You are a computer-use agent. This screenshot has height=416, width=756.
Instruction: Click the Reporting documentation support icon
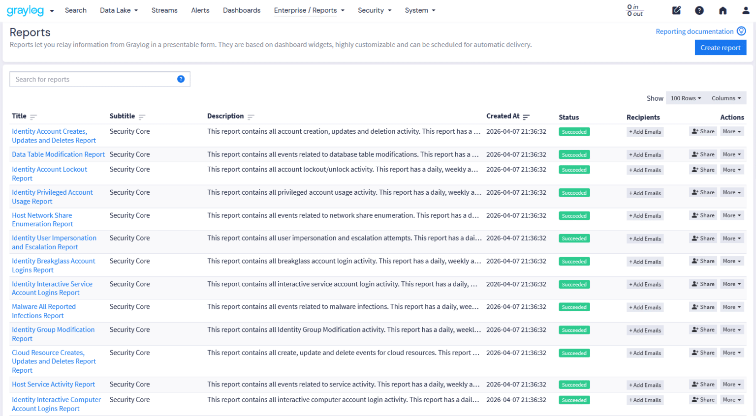741,31
